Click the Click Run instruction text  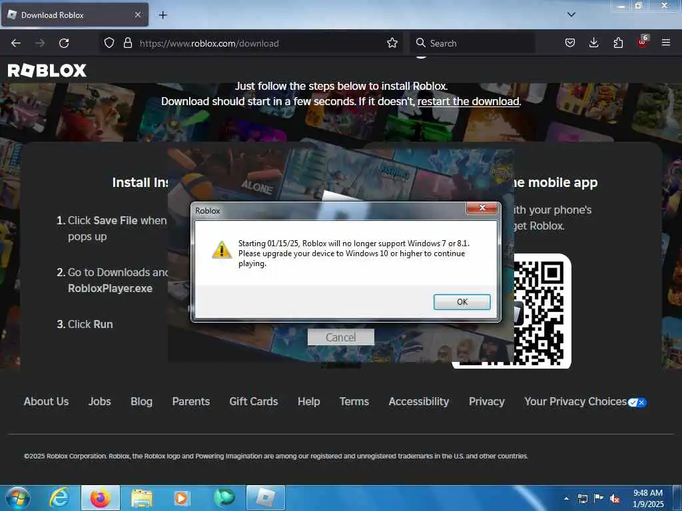tap(90, 324)
